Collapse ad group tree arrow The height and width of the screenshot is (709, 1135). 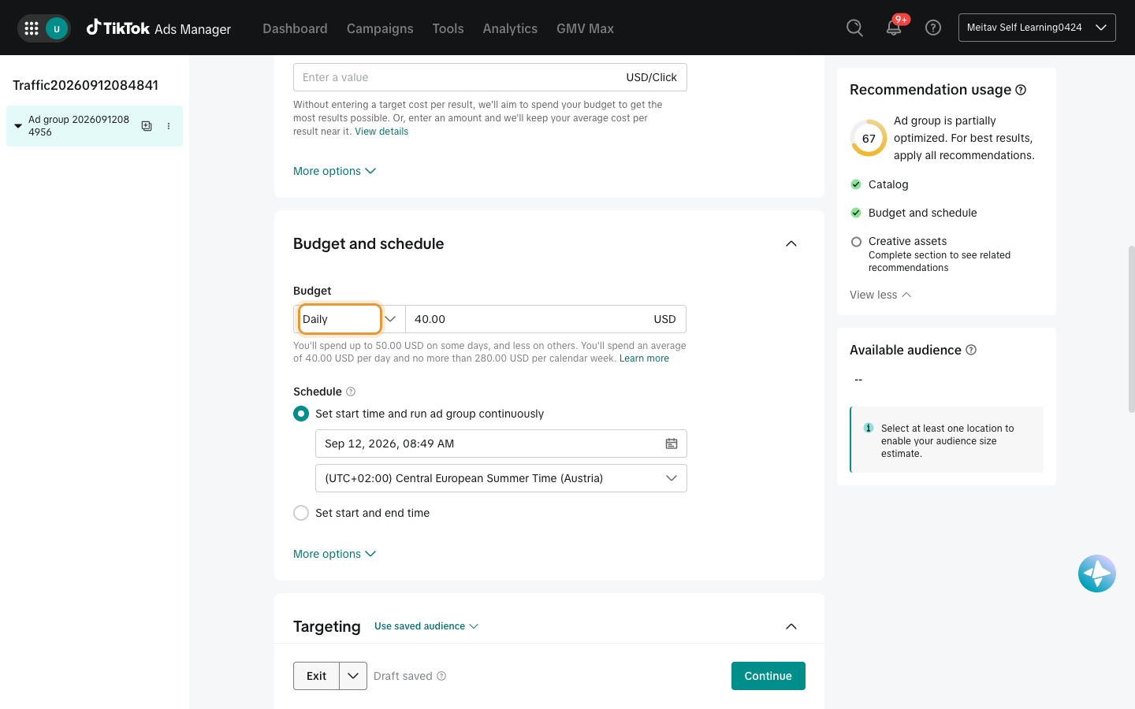pos(18,126)
